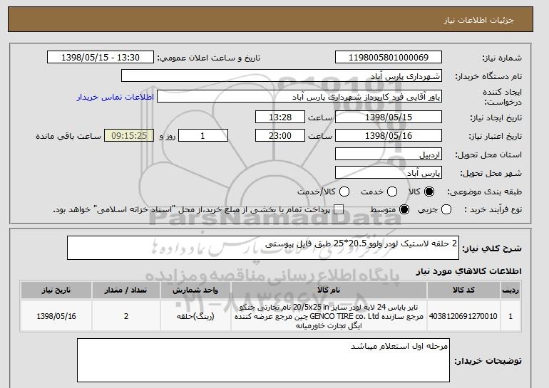
Task: Click the quantity cell showing 2
Action: [x=126, y=316]
